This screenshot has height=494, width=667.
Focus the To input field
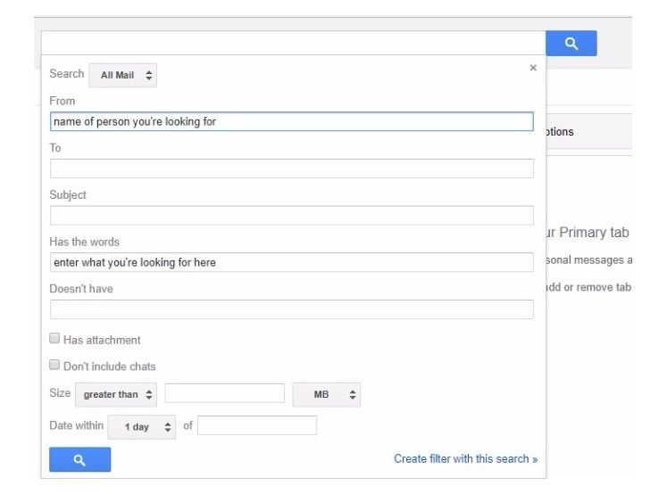coord(291,169)
